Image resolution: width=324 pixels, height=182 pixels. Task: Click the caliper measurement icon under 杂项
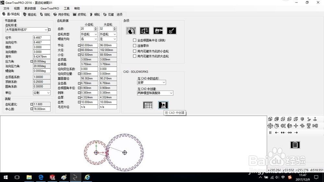158,31
